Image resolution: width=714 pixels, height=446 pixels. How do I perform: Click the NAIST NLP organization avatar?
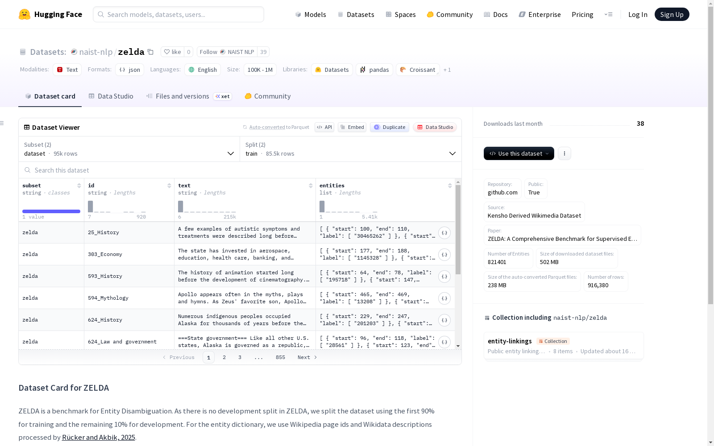click(x=223, y=52)
